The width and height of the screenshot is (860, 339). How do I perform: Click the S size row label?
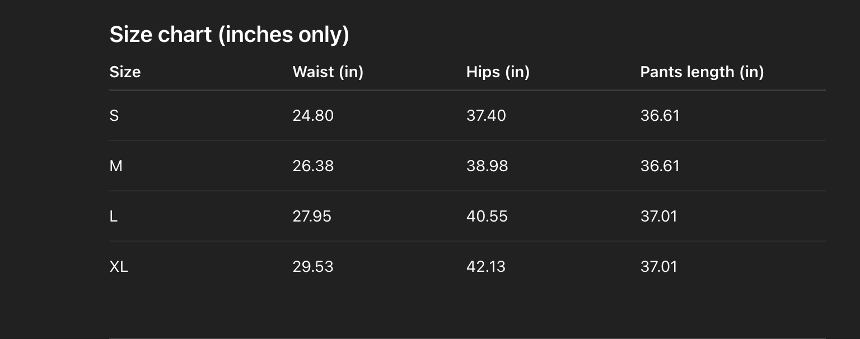pos(114,116)
